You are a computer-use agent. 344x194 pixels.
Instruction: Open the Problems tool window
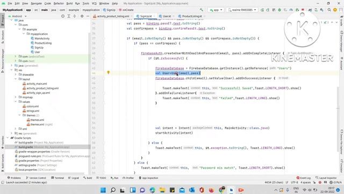[x=14, y=178]
